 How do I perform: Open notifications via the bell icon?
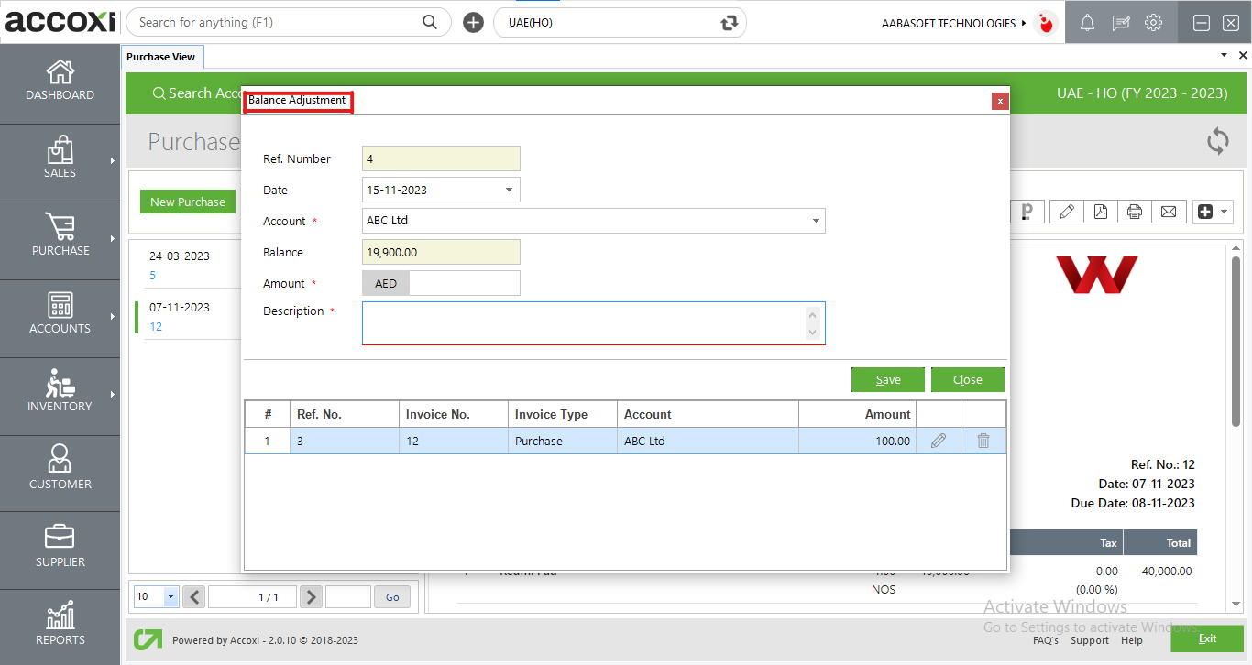click(1087, 22)
